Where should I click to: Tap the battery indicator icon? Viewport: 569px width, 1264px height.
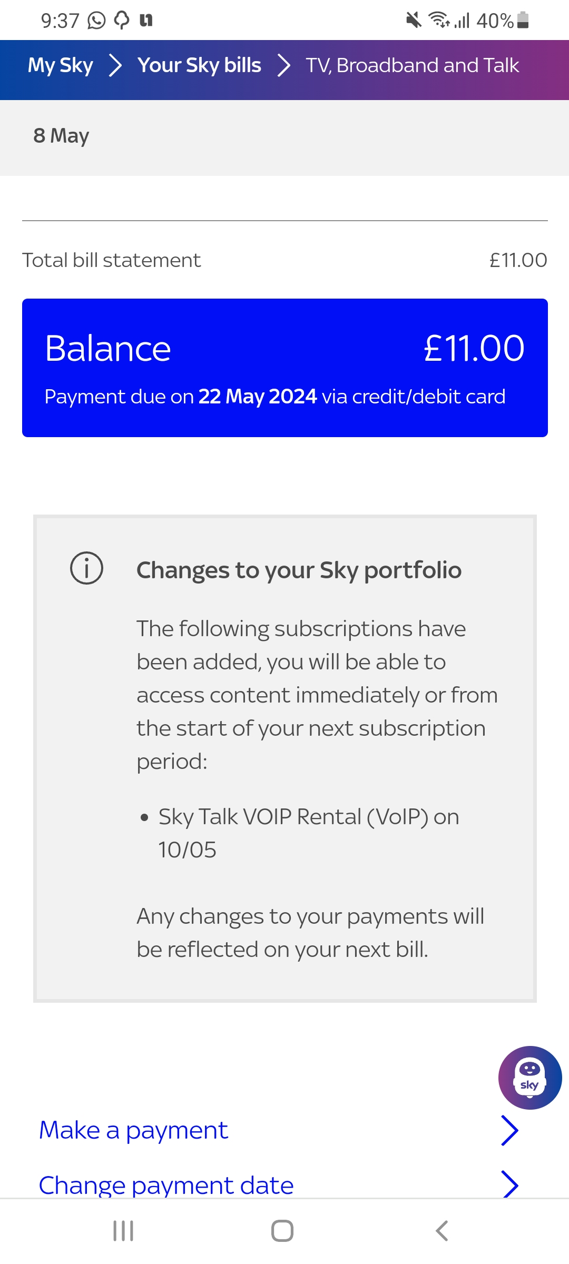[523, 21]
